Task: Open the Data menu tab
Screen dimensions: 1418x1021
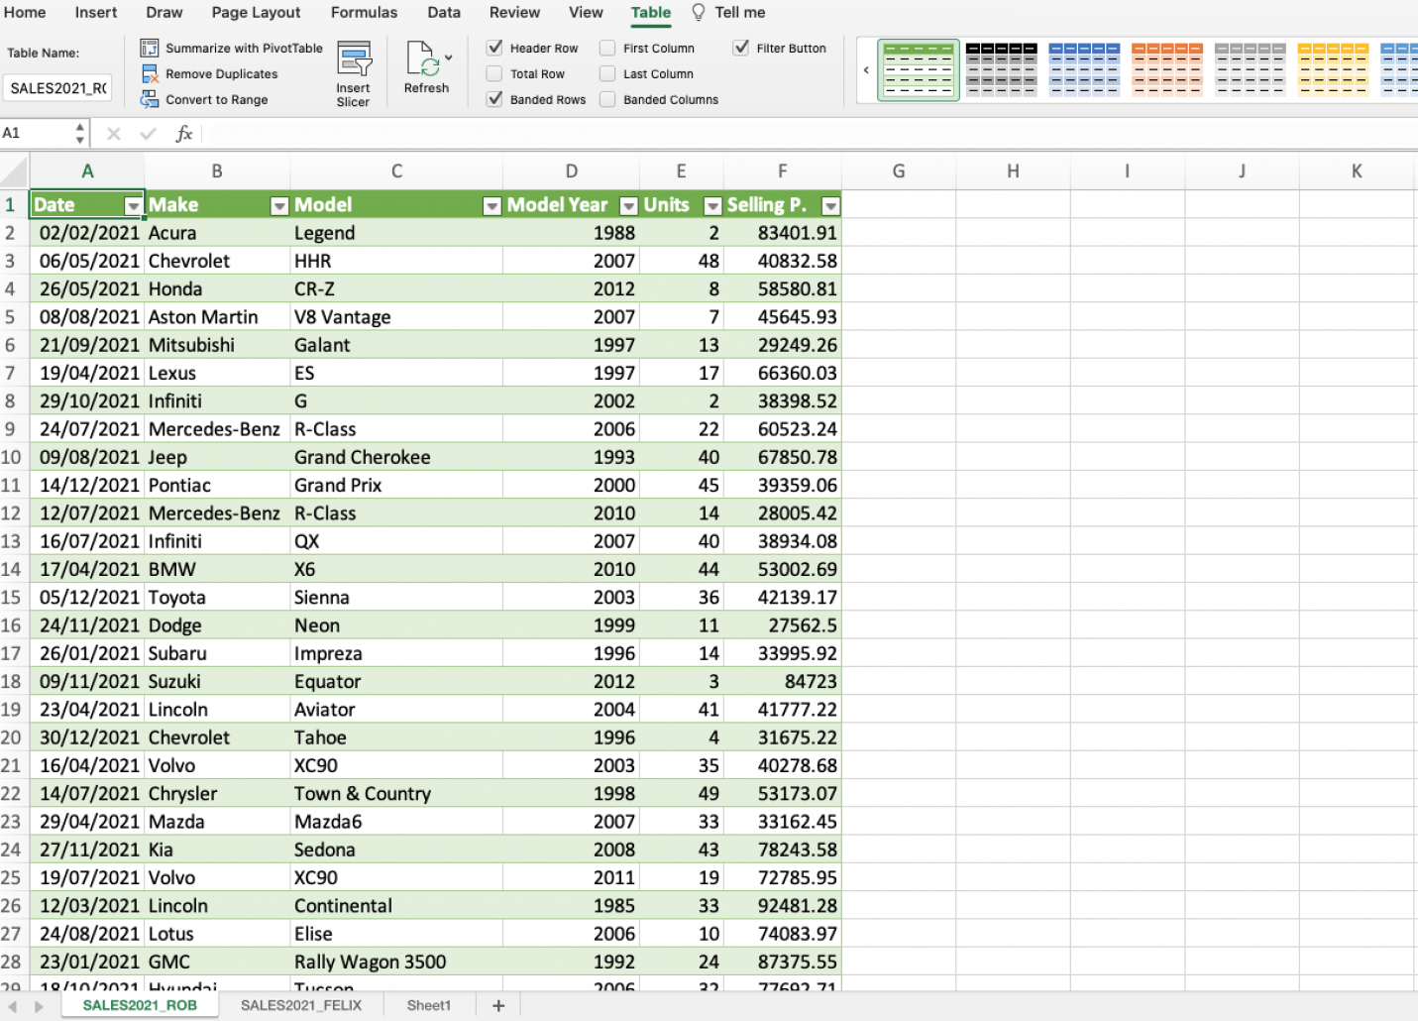Action: point(443,13)
